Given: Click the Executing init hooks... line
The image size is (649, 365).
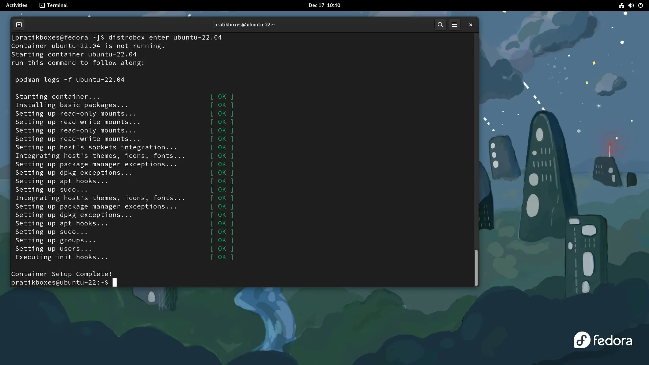Looking at the screenshot, I should tap(62, 257).
